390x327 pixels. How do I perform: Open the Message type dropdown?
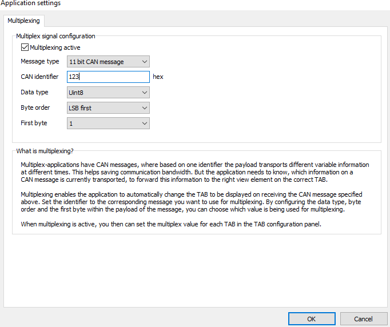click(x=108, y=62)
